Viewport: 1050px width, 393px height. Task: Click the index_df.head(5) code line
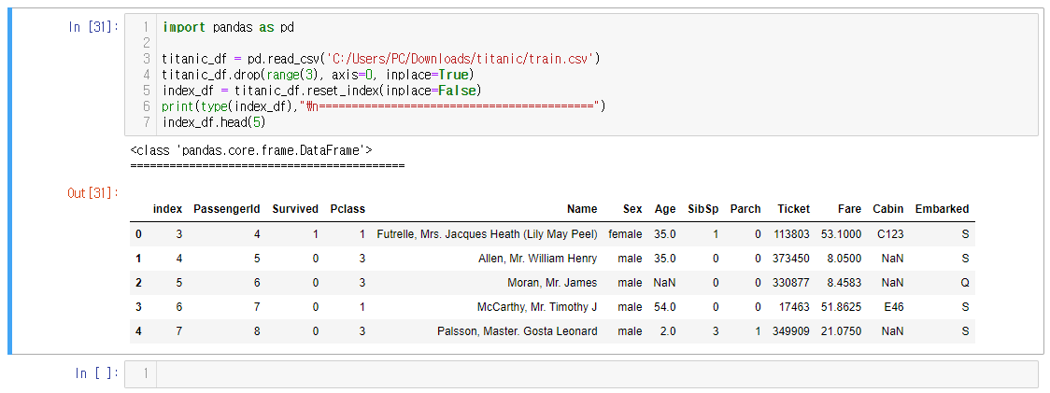coord(215,122)
